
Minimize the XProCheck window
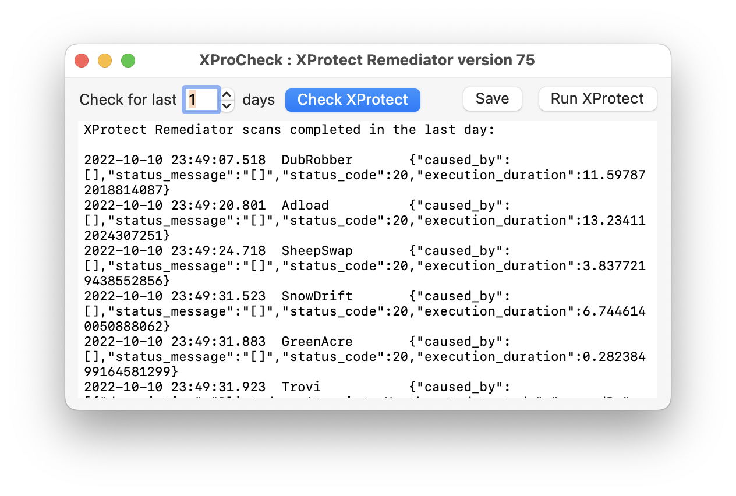[x=105, y=60]
